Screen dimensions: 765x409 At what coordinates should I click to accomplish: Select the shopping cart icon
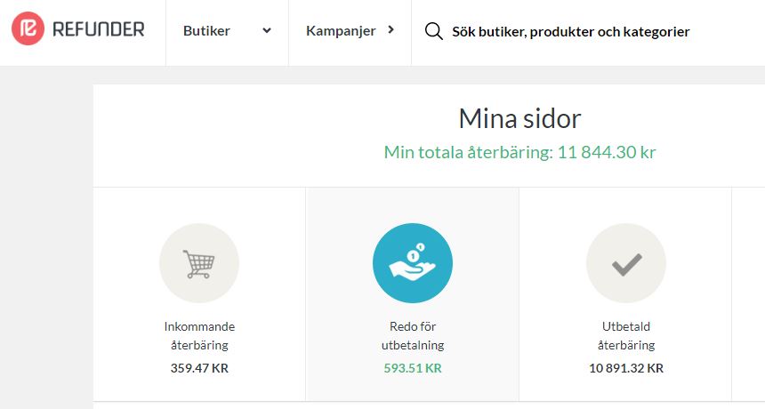[x=199, y=263]
